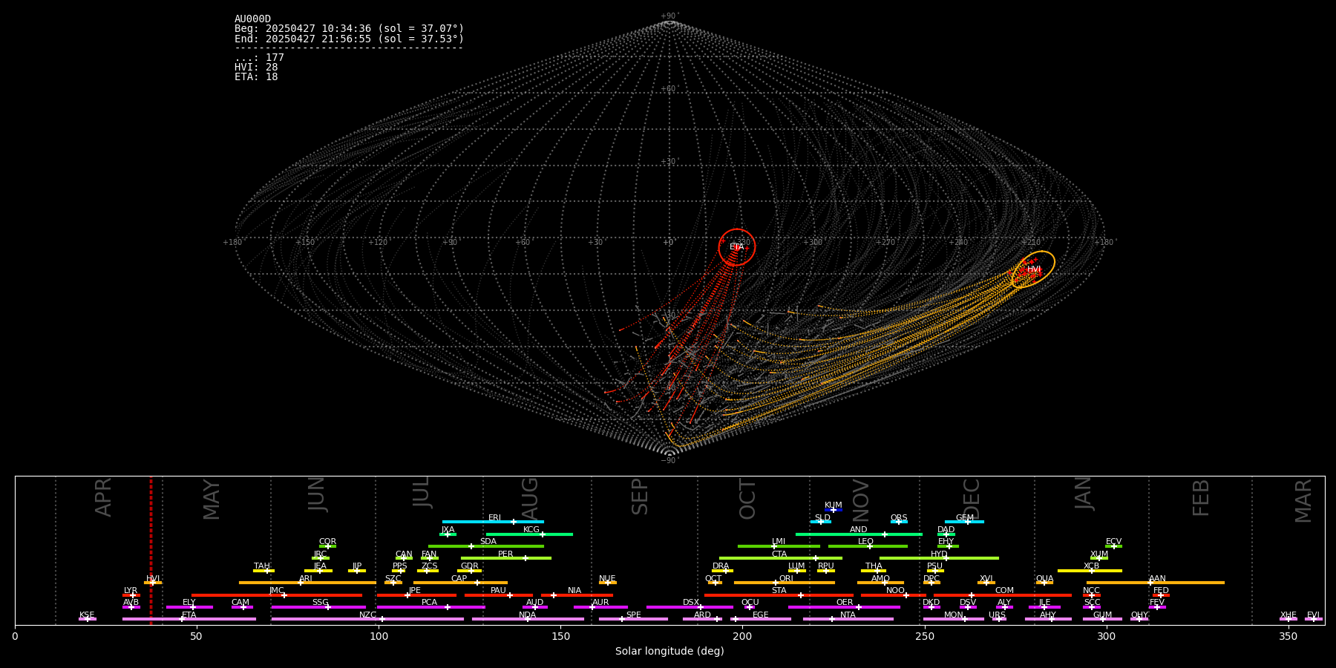The width and height of the screenshot is (1336, 668).
Task: Select the ECV shower bar in the timeline
Action: 1113,546
